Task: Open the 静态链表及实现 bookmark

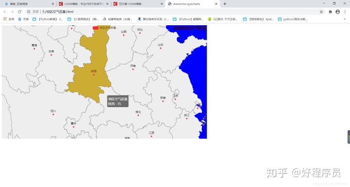Action: [153, 19]
